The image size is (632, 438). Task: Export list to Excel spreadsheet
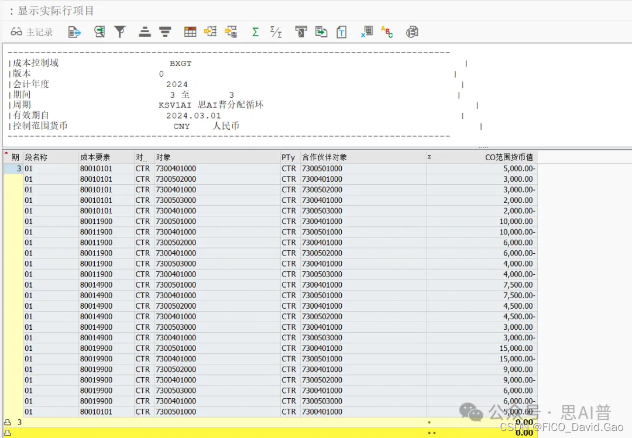(x=366, y=32)
